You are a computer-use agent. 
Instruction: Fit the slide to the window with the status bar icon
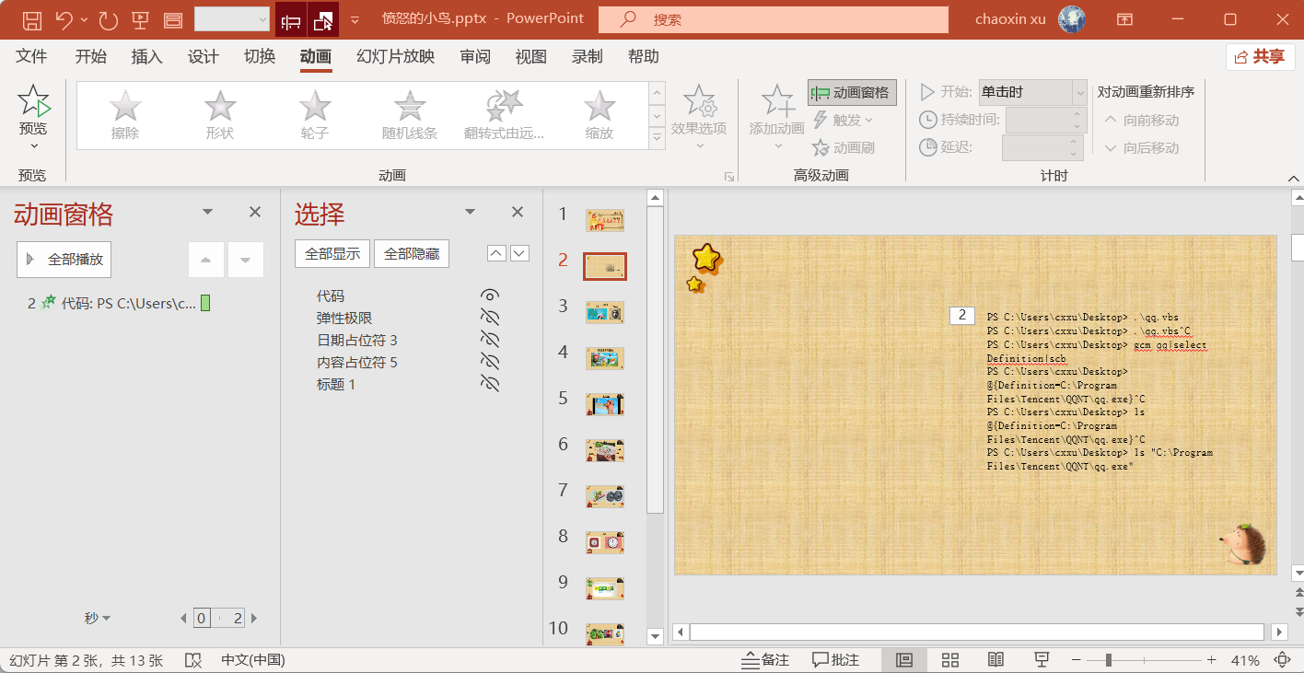point(1282,660)
